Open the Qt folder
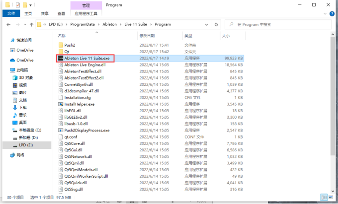 pos(67,52)
